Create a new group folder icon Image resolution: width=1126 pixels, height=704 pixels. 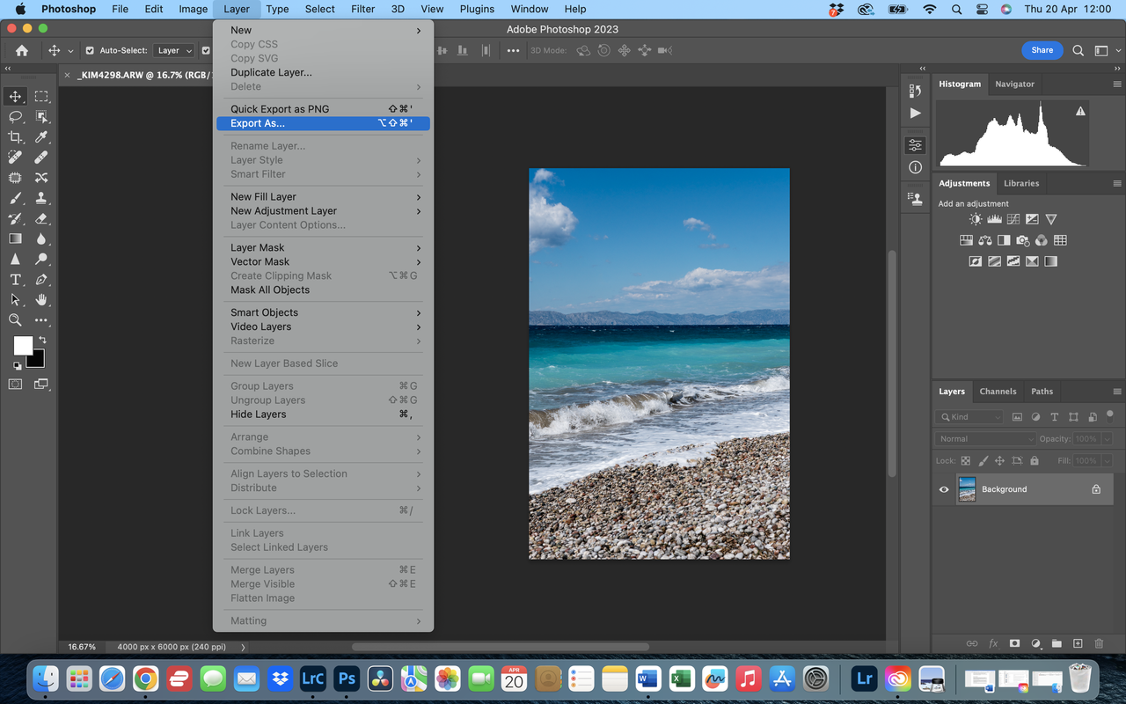pyautogui.click(x=1057, y=643)
